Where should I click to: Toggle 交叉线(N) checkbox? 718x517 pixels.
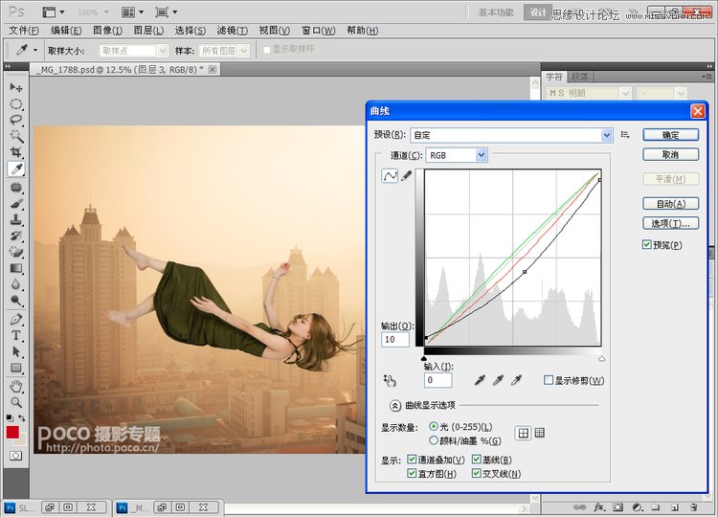(x=476, y=473)
